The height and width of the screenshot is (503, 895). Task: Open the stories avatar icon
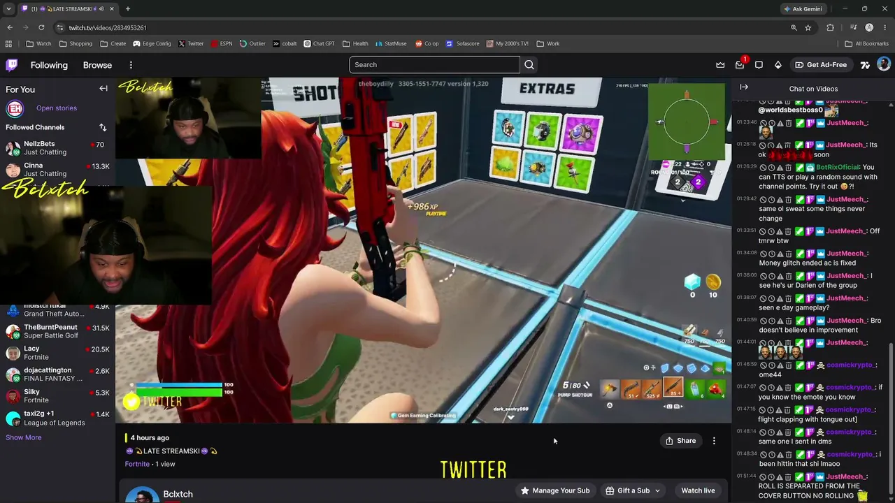(x=15, y=108)
